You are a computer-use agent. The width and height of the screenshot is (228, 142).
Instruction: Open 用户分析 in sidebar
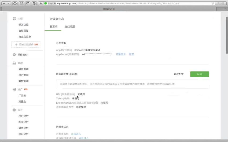pos(23,116)
